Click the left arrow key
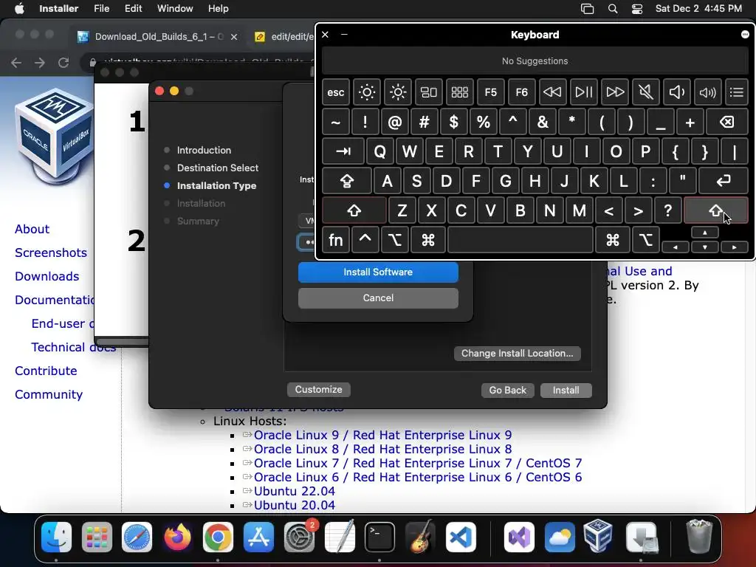 point(676,247)
